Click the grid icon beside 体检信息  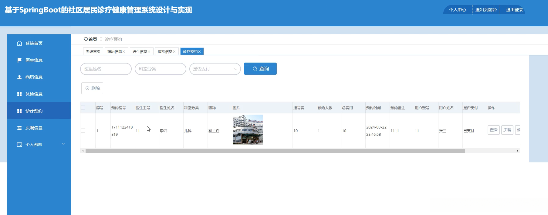pos(19,94)
